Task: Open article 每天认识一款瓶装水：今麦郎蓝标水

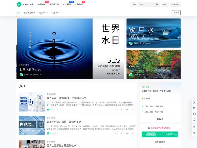Action: click(x=66, y=98)
